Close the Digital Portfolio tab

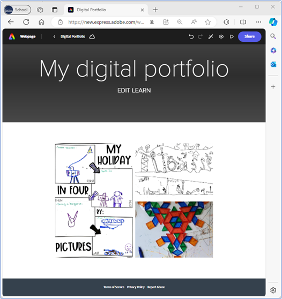142,10
